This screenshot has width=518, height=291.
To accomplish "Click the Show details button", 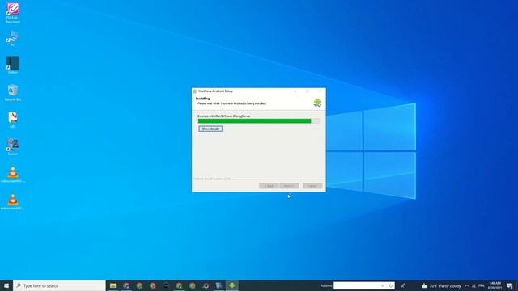I will click(x=210, y=129).
